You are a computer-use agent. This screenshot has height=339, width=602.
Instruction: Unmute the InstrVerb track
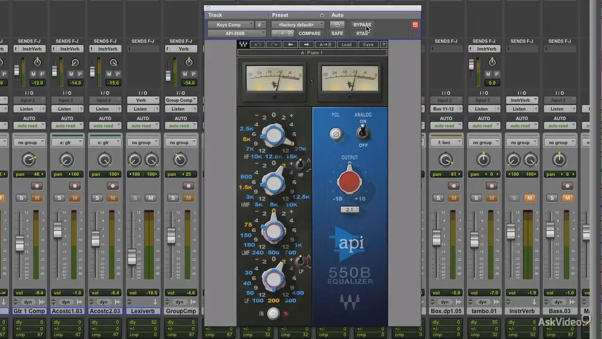tap(530, 198)
